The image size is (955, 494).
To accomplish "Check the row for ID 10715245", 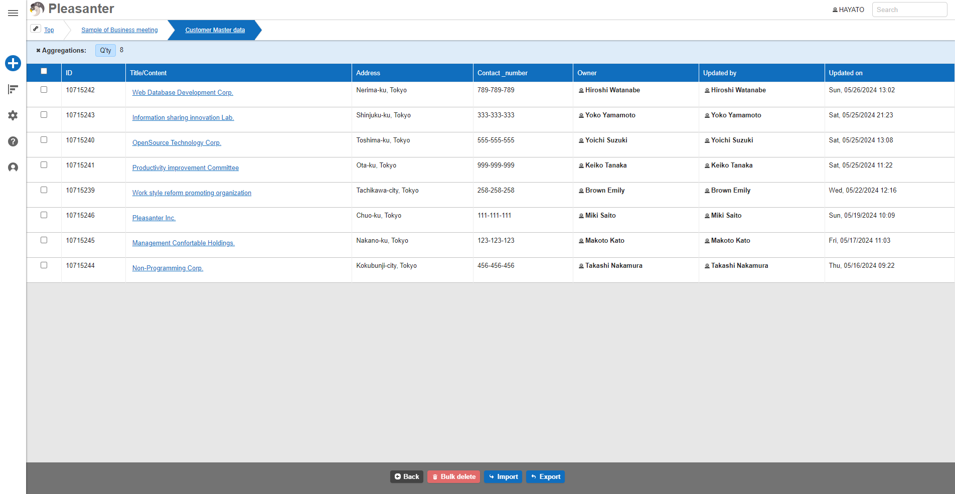I will (44, 240).
